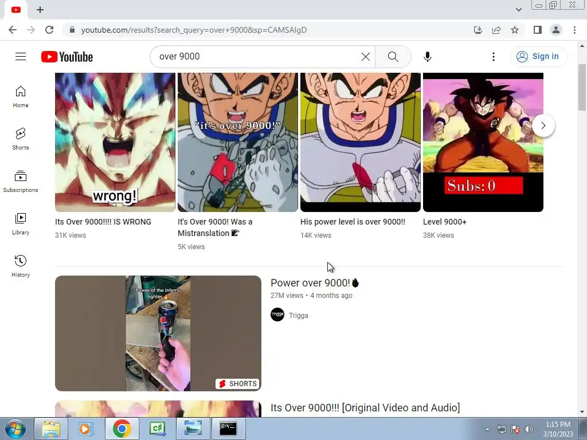Click title 'It's Over 9000! Was a Mistranslation'
The image size is (587, 440).
pyautogui.click(x=215, y=227)
